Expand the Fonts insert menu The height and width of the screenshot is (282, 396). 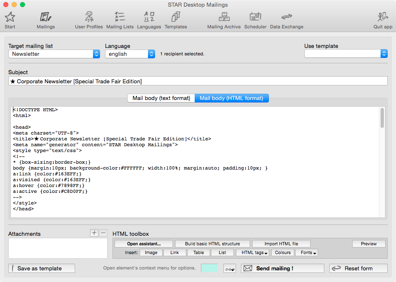point(306,252)
